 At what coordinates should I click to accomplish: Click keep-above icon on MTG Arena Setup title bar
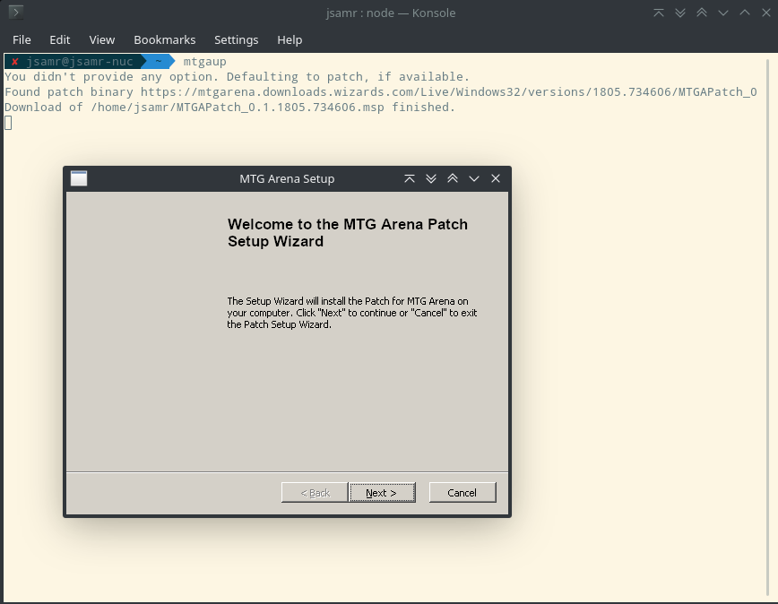(x=410, y=178)
